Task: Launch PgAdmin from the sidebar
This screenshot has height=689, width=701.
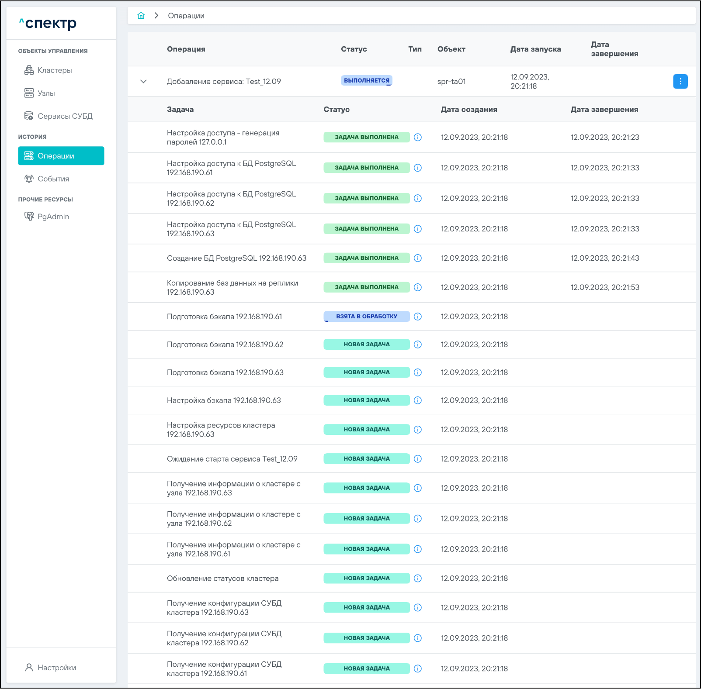Action: pyautogui.click(x=53, y=217)
